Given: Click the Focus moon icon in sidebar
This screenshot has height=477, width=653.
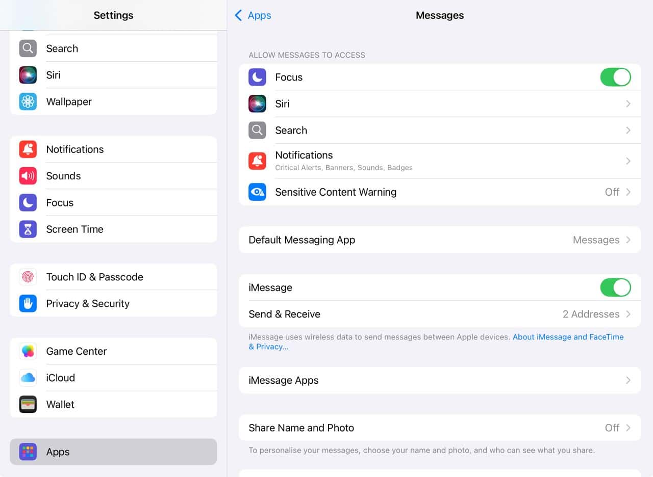Looking at the screenshot, I should [x=28, y=203].
